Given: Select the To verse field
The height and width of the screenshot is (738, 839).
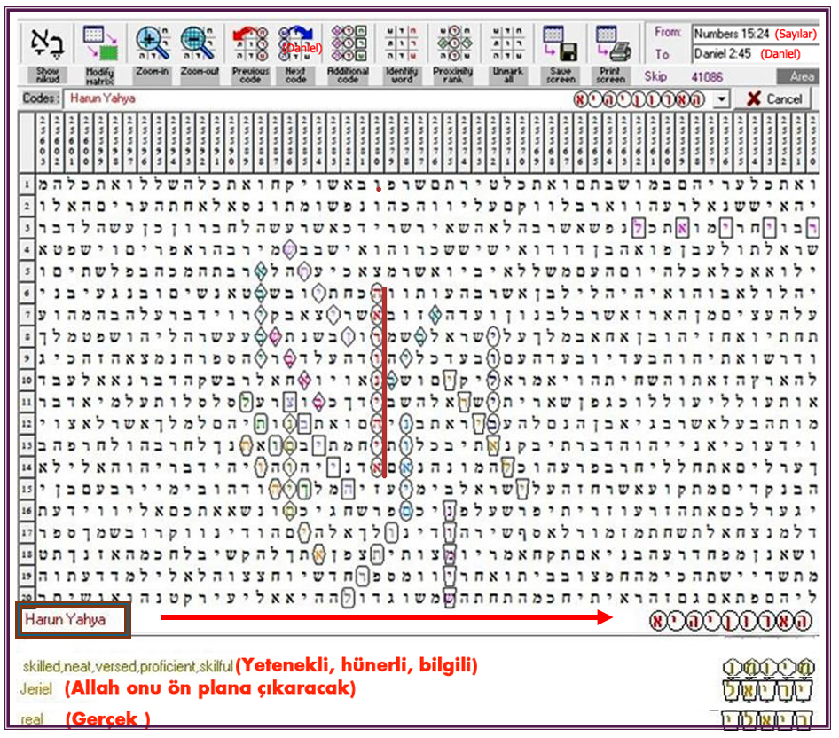Looking at the screenshot, I should (755, 54).
